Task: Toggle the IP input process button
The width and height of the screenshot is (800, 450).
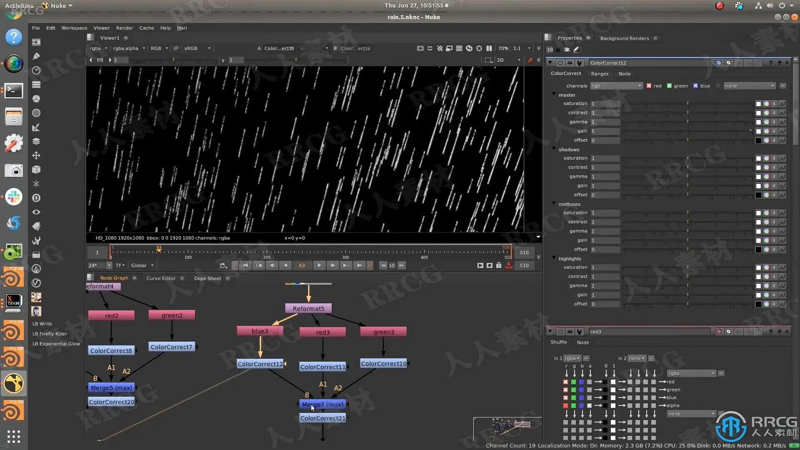Action: [176, 48]
